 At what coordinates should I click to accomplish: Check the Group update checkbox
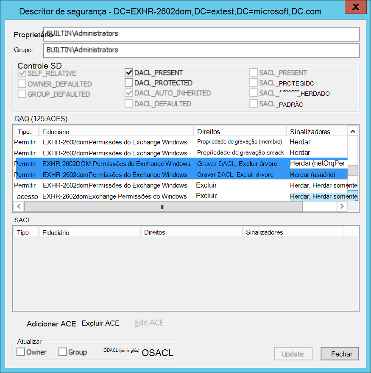63,351
